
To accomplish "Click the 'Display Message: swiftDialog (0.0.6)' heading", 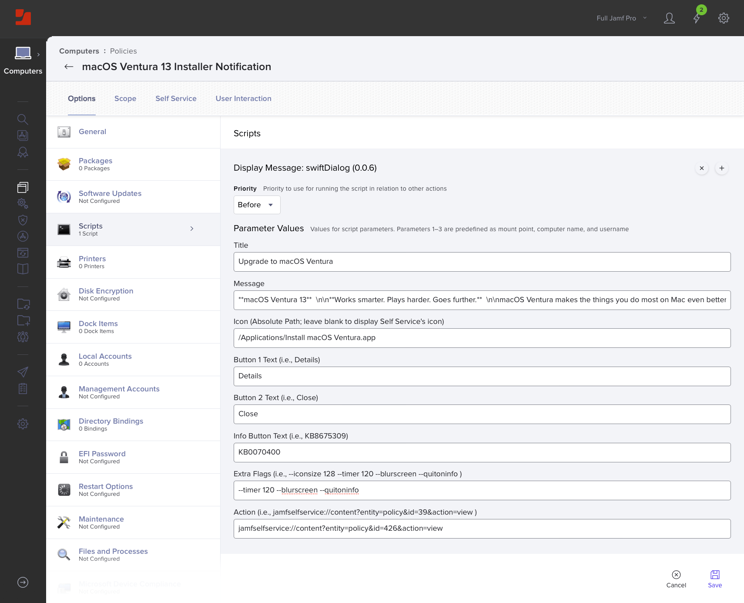I will pos(305,168).
